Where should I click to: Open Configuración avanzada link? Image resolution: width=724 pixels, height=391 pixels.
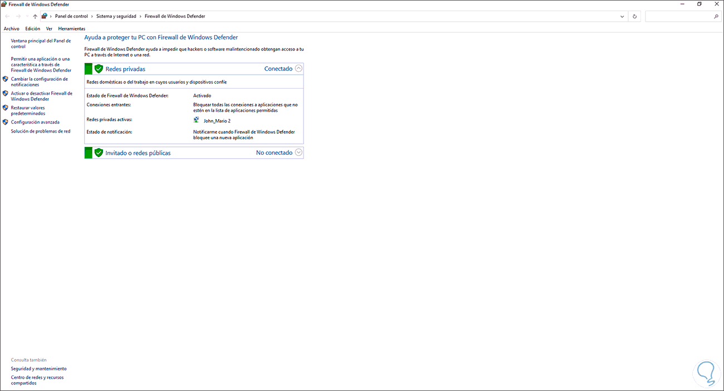(35, 122)
